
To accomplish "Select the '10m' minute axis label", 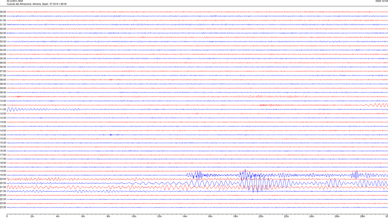I will click(x=134, y=216).
